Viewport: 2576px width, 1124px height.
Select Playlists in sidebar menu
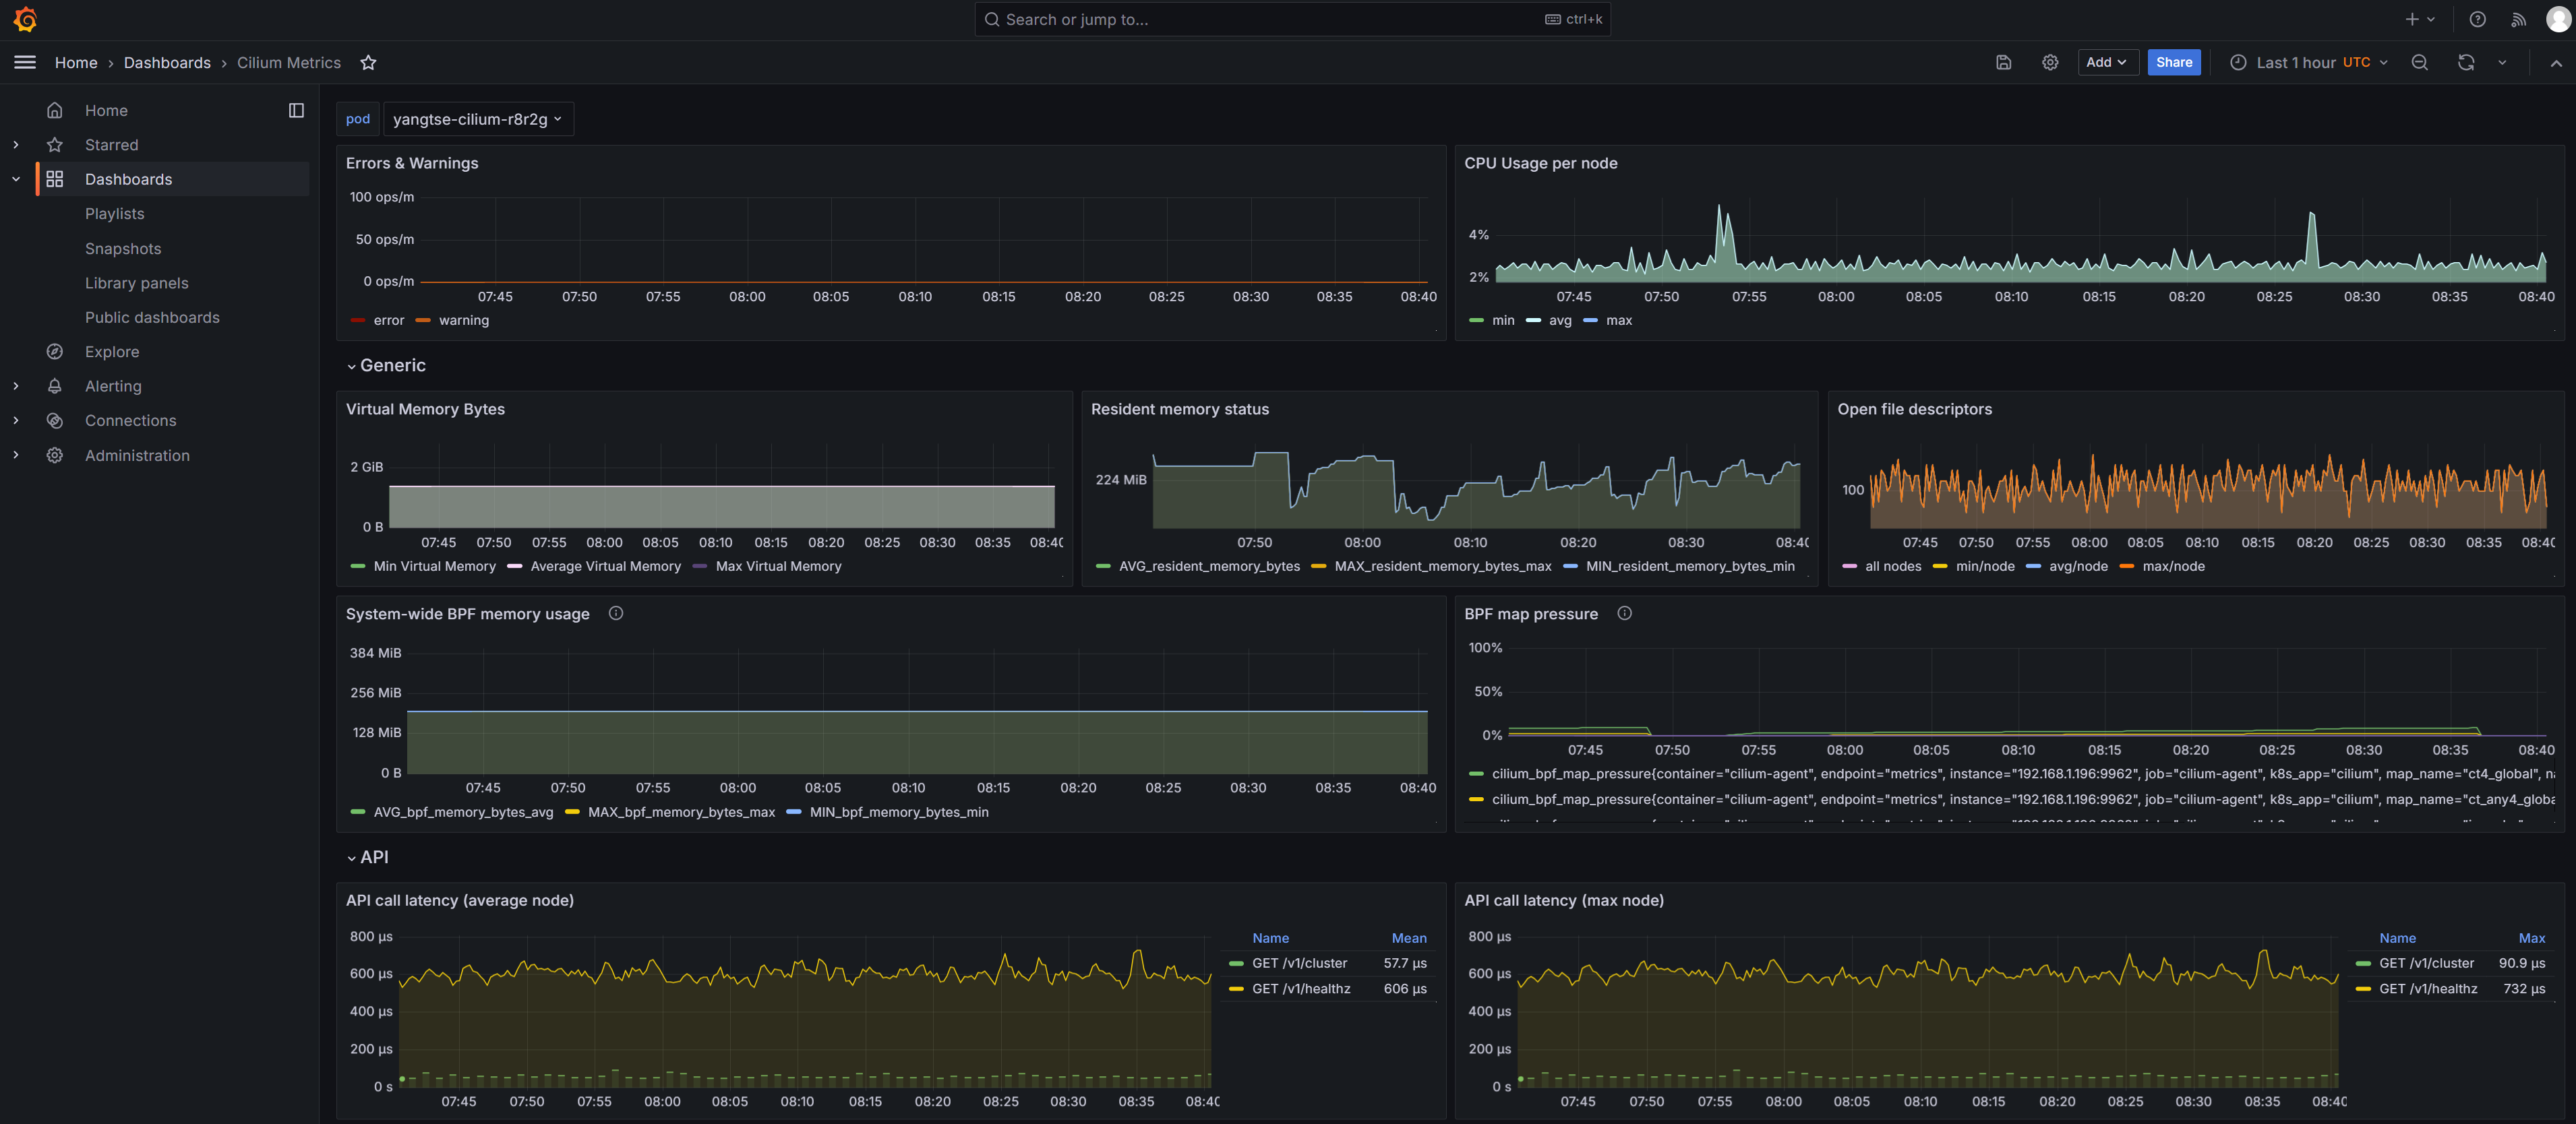[114, 214]
